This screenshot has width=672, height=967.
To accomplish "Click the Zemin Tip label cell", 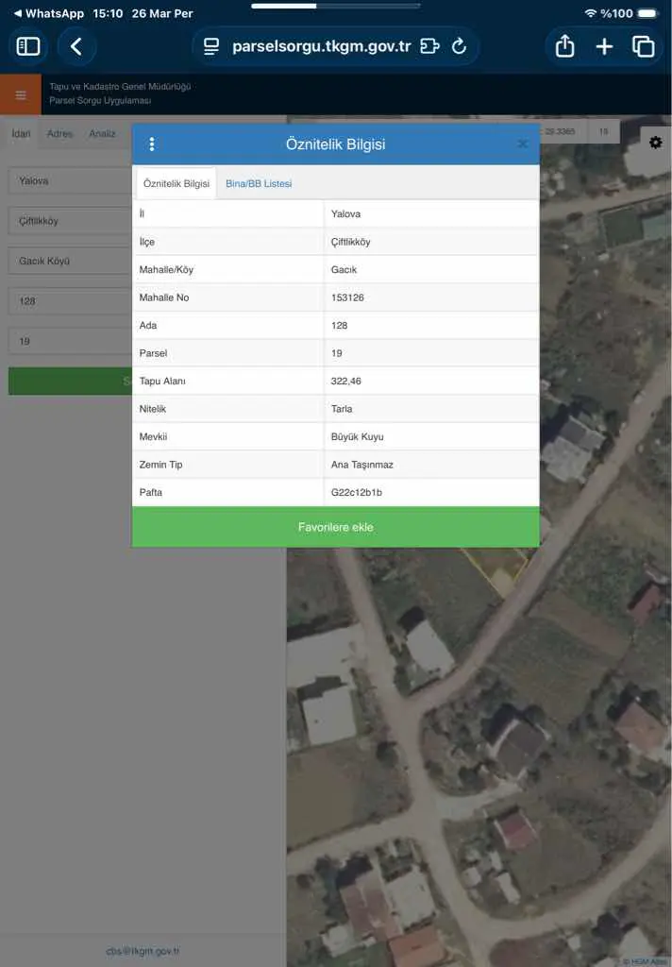I will pyautogui.click(x=228, y=465).
